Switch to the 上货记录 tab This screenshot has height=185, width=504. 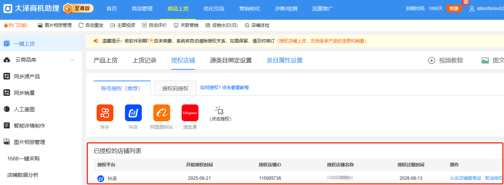tap(144, 60)
